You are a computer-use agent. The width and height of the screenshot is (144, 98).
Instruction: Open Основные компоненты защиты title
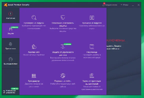click(x=63, y=24)
